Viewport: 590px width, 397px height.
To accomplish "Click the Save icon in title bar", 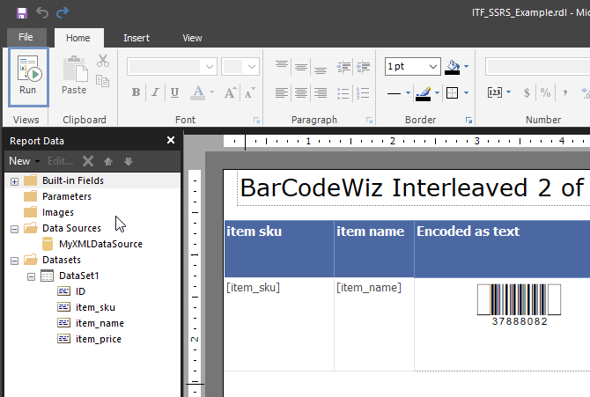I will coord(22,13).
